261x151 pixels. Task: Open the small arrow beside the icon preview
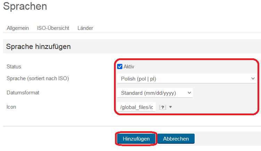pos(170,107)
